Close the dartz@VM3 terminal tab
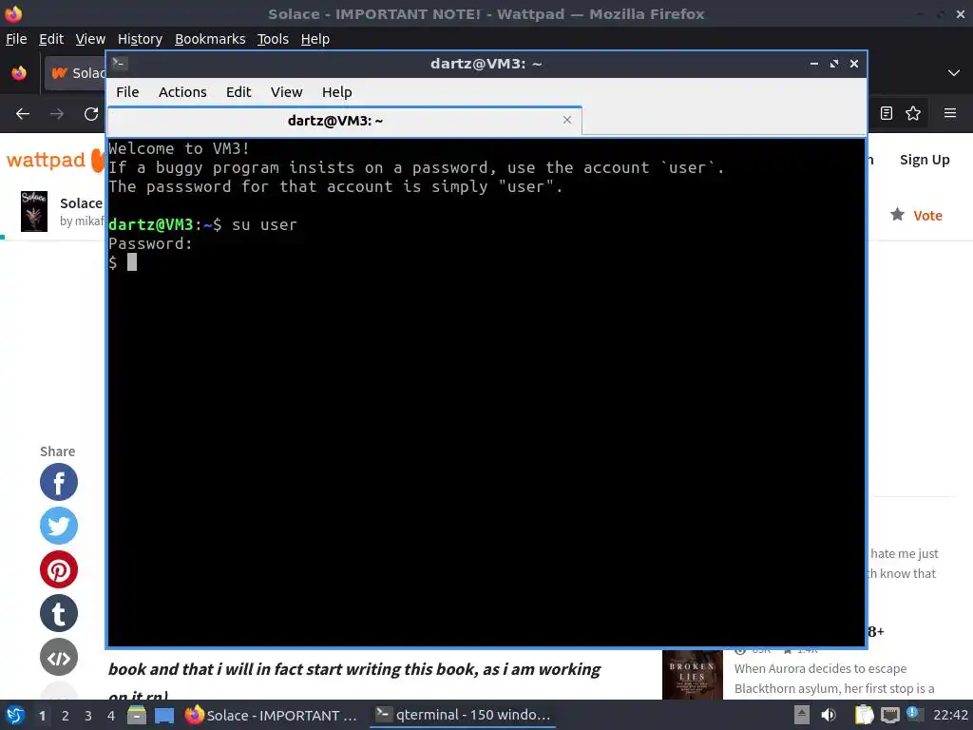This screenshot has width=973, height=730. 566,120
